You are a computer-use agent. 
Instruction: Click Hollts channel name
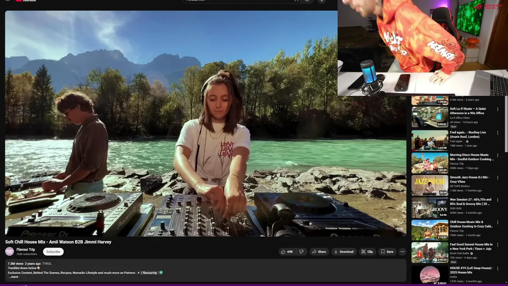pos(453,276)
